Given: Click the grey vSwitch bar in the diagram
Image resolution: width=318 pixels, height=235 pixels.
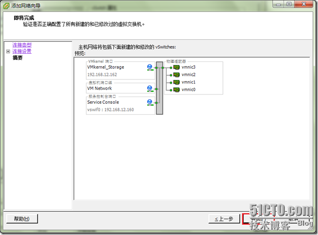Looking at the screenshot, I should tap(160, 88).
